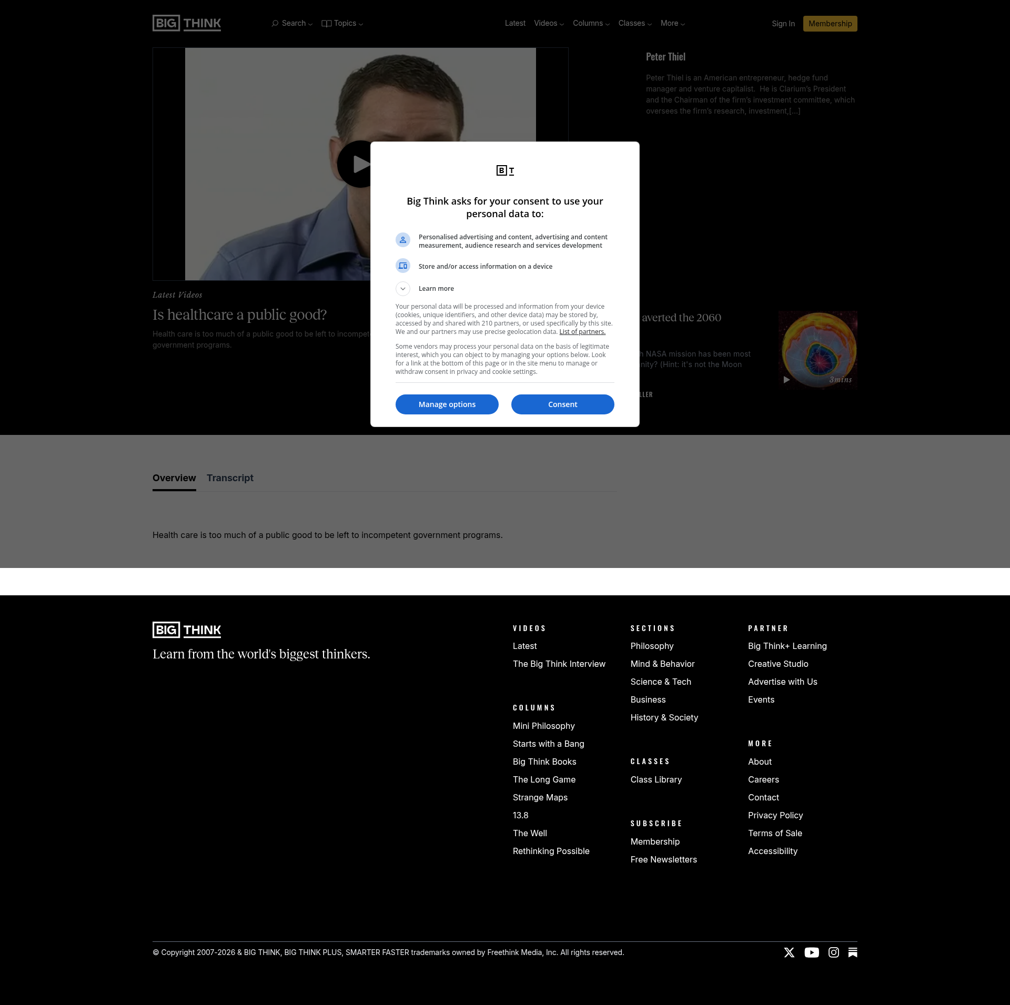1010x1005 pixels.
Task: Open the ozone hole video thumbnail
Action: [x=817, y=349]
